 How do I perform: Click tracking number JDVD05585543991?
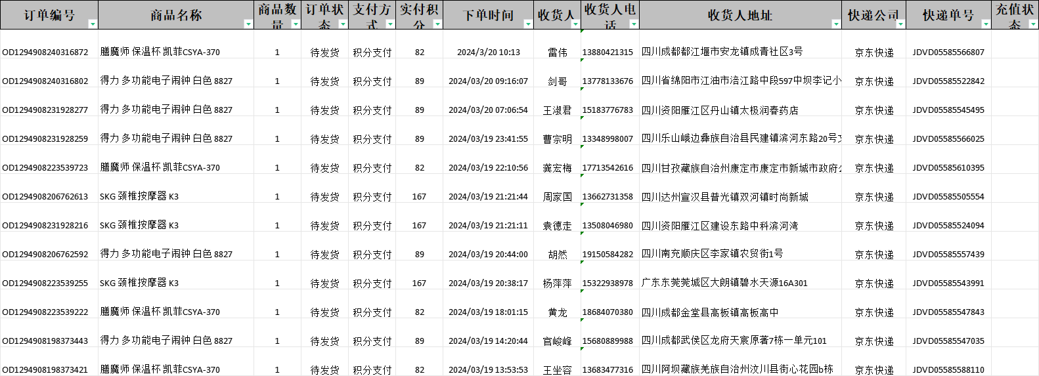click(x=948, y=283)
